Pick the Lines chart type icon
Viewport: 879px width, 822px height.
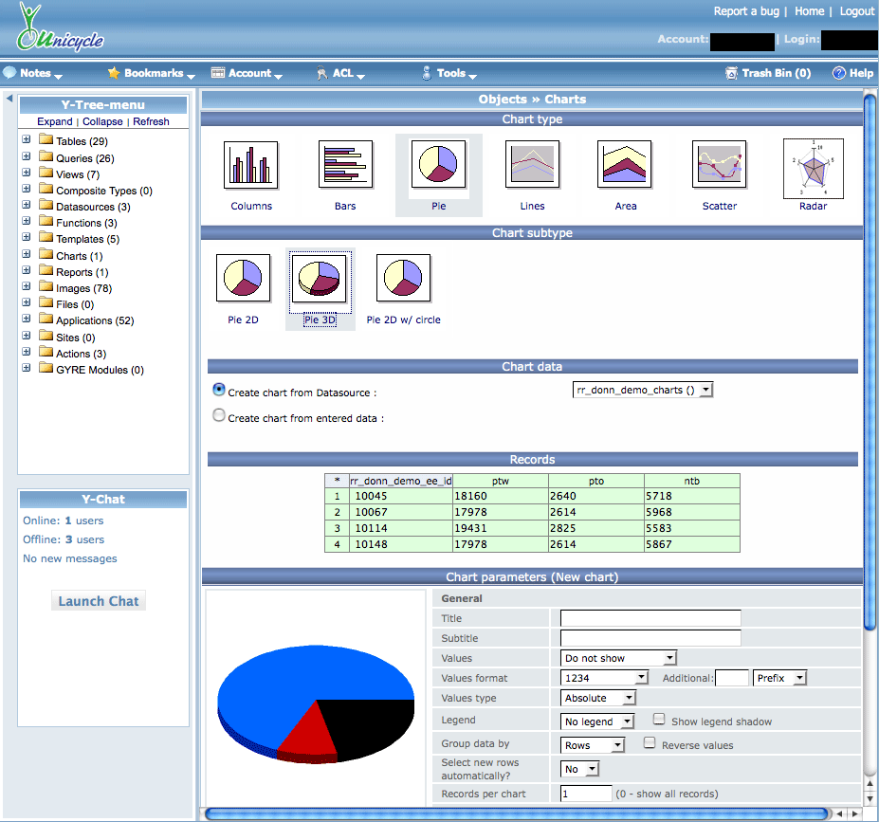[532, 165]
